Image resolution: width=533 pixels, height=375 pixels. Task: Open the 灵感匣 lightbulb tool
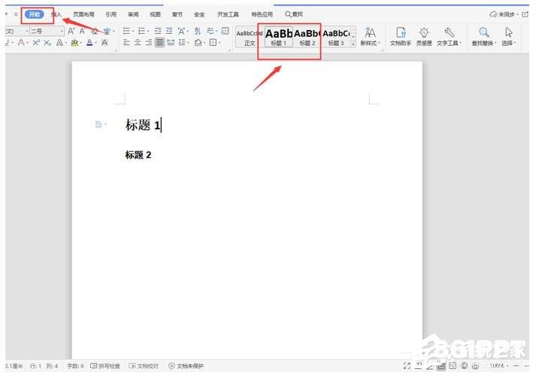(424, 37)
